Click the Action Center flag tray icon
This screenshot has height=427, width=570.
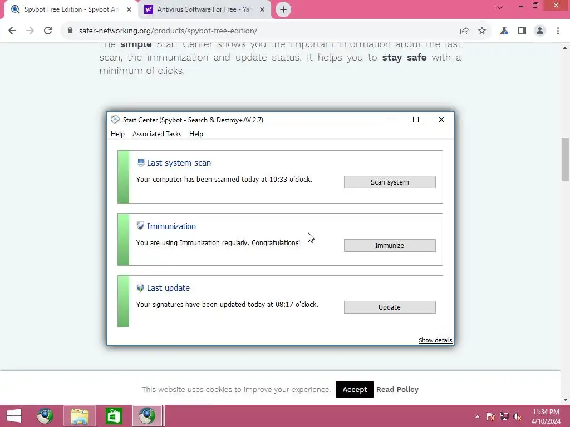click(491, 416)
